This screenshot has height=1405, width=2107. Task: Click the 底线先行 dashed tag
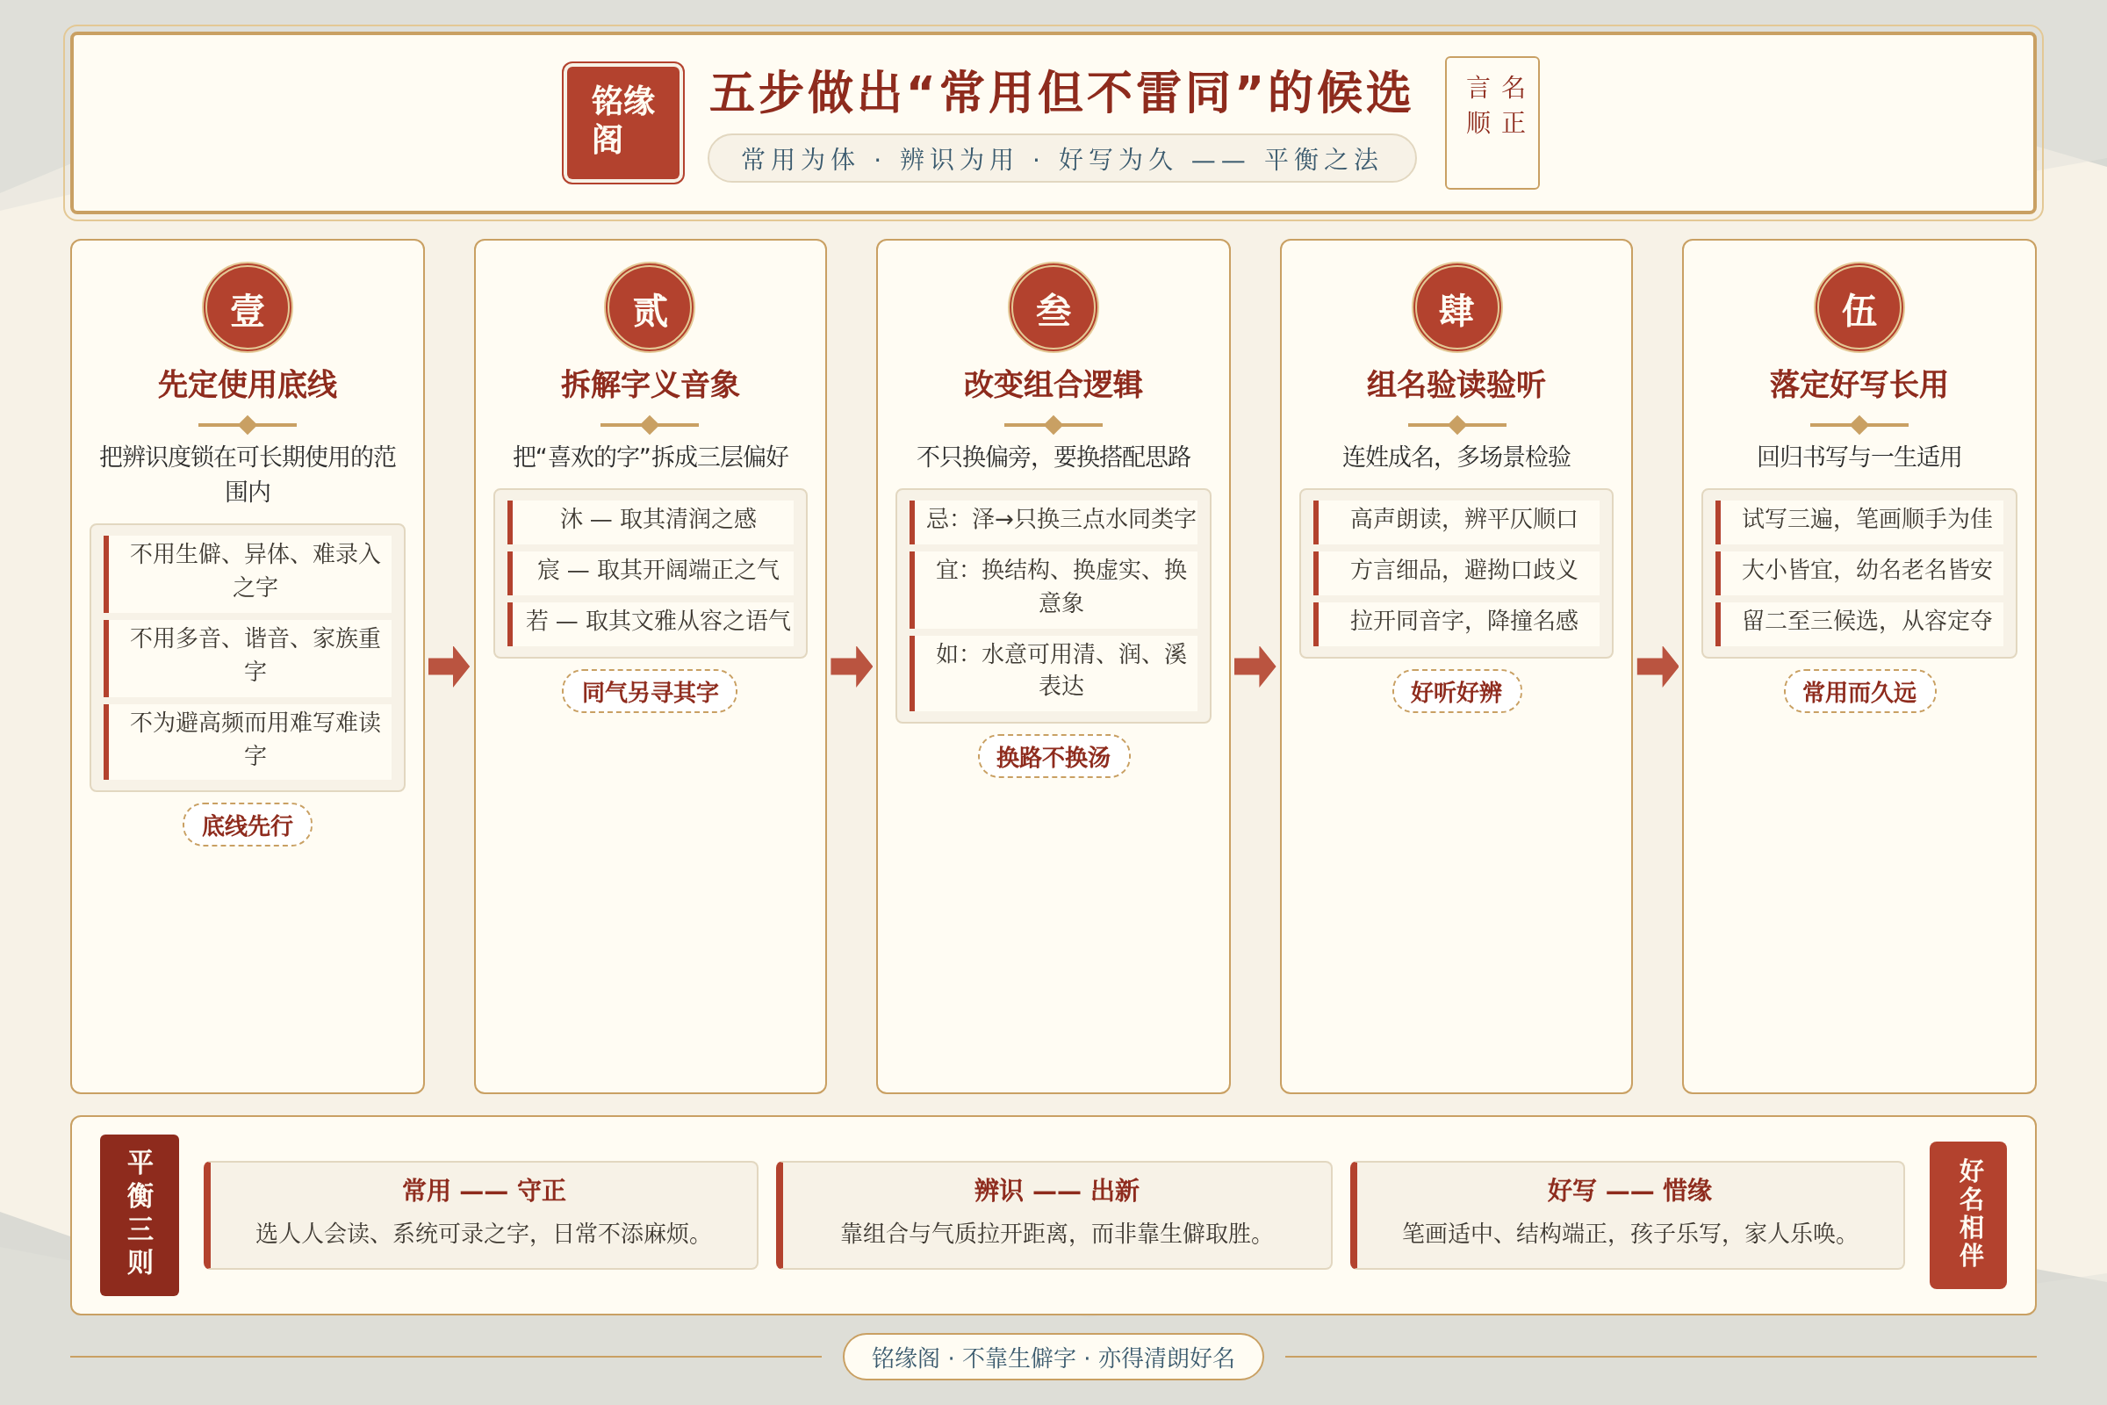coord(248,825)
